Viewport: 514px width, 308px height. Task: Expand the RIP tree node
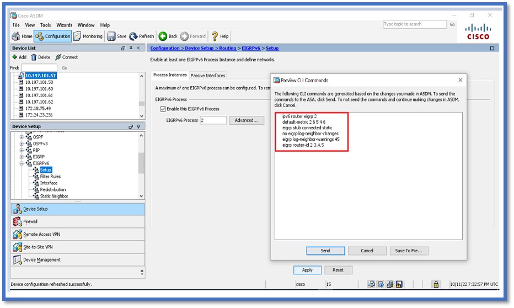[x=22, y=150]
